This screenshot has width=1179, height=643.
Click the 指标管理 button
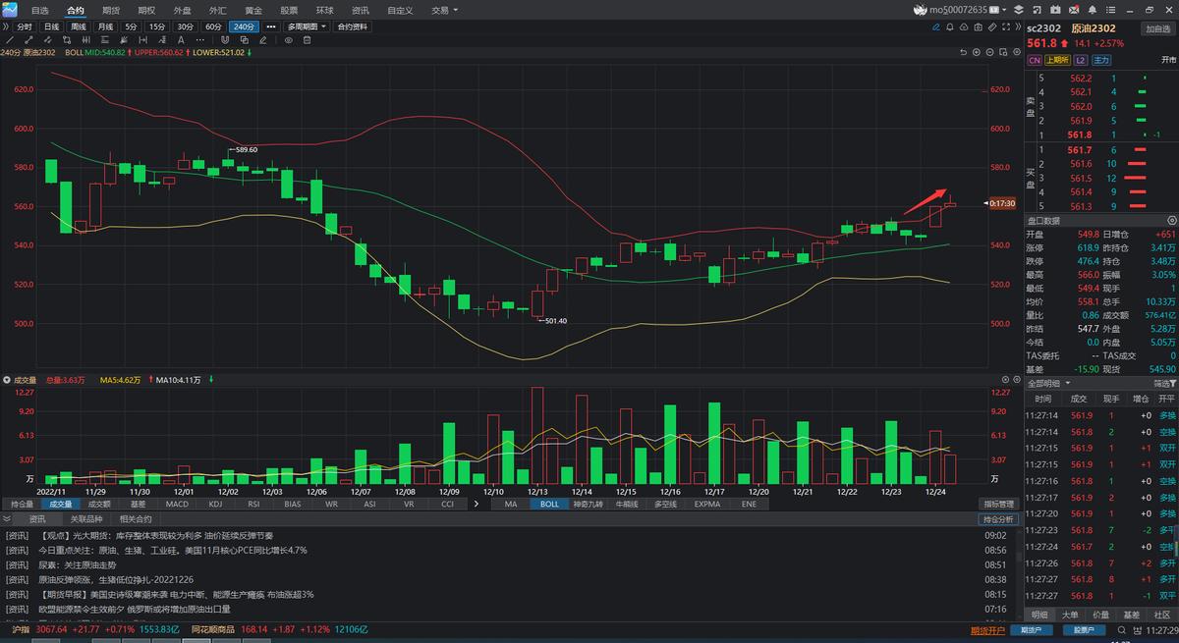pyautogui.click(x=997, y=504)
